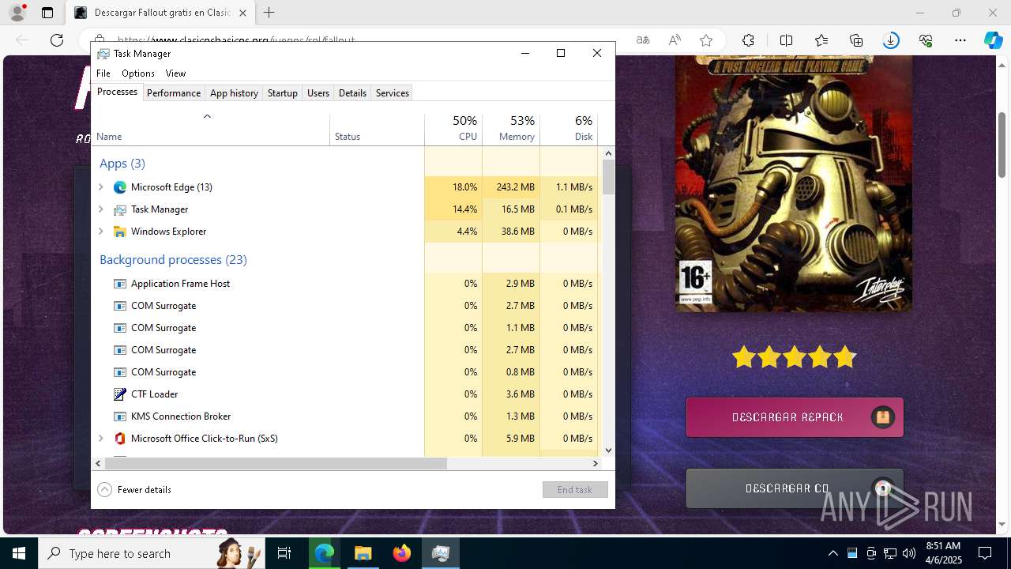Click Fewer details collapse arrow icon
This screenshot has width=1011, height=569.
click(x=104, y=490)
